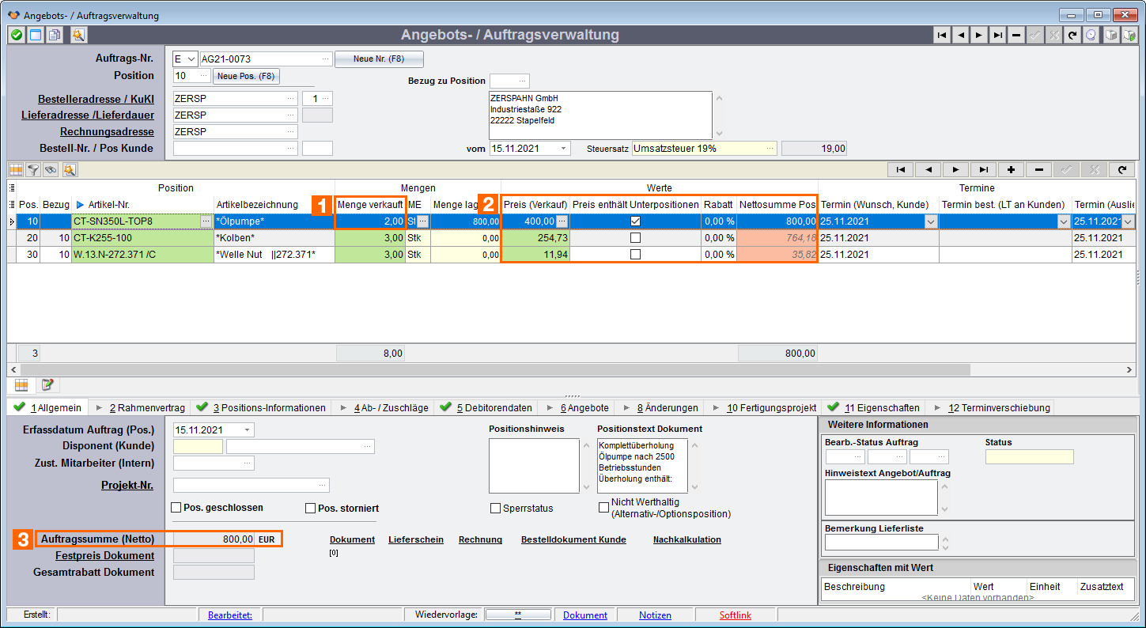
Task: Enable the Pos. geschlossen checkbox
Action: click(x=176, y=508)
